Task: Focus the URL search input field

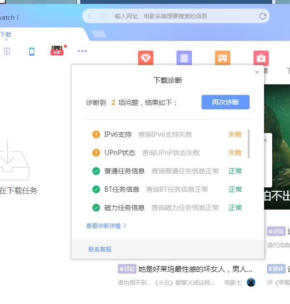Action: pyautogui.click(x=183, y=16)
